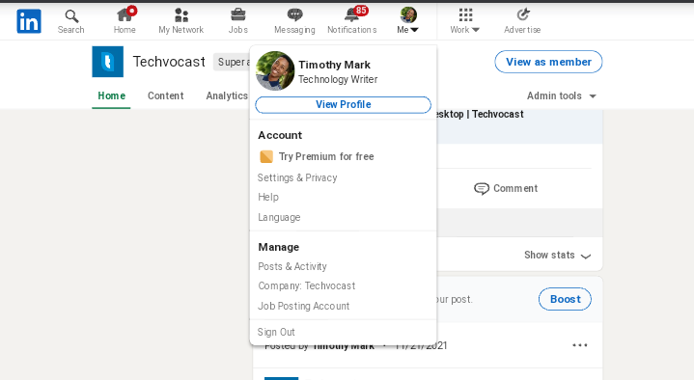The image size is (694, 380).
Task: Click the LinkedIn logo icon
Action: click(29, 21)
